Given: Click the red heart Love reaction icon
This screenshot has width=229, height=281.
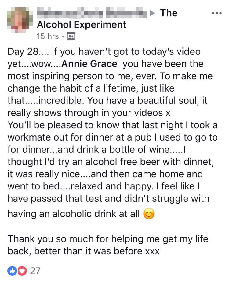Looking at the screenshot, I should coord(22,271).
